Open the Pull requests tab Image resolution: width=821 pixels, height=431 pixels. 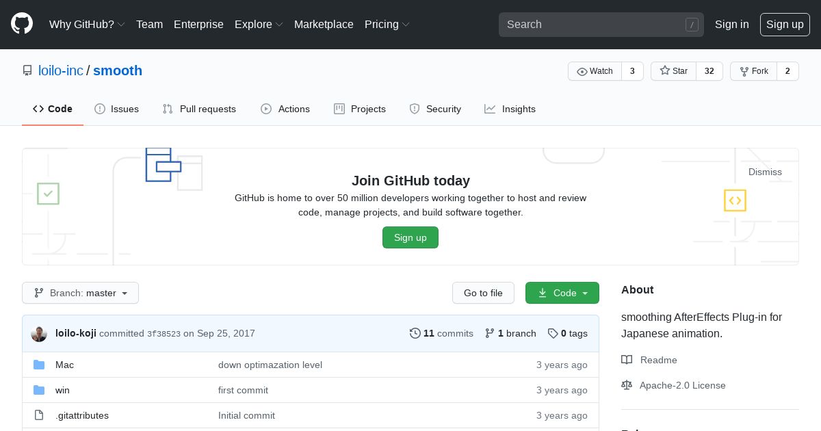click(x=199, y=109)
